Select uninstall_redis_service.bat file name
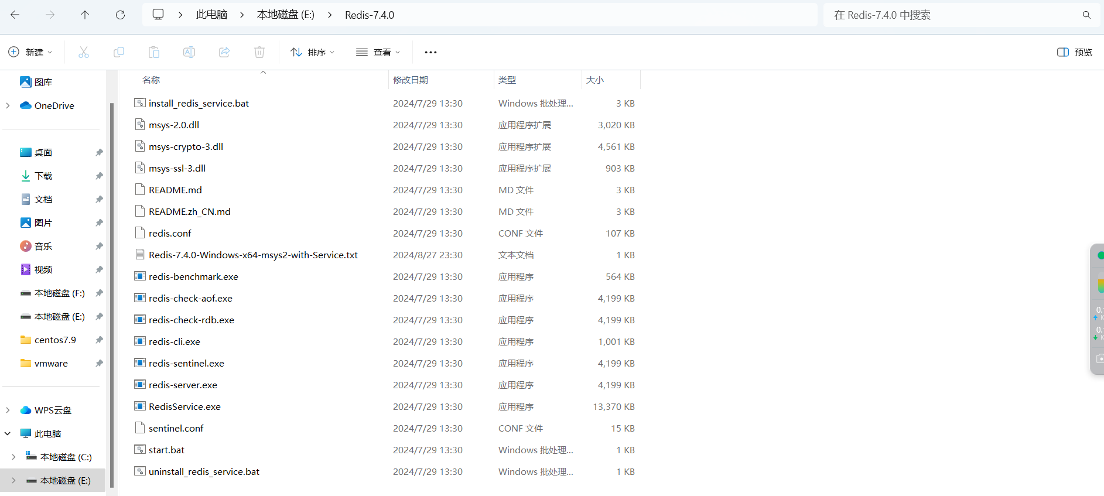 (x=204, y=471)
